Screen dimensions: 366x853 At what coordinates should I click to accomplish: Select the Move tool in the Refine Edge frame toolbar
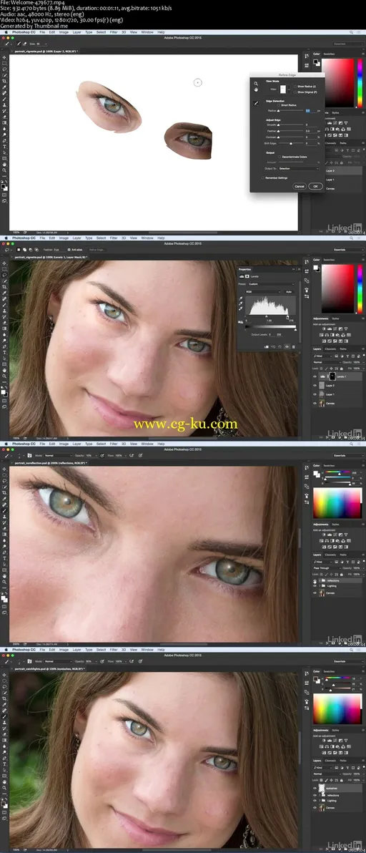point(4,58)
